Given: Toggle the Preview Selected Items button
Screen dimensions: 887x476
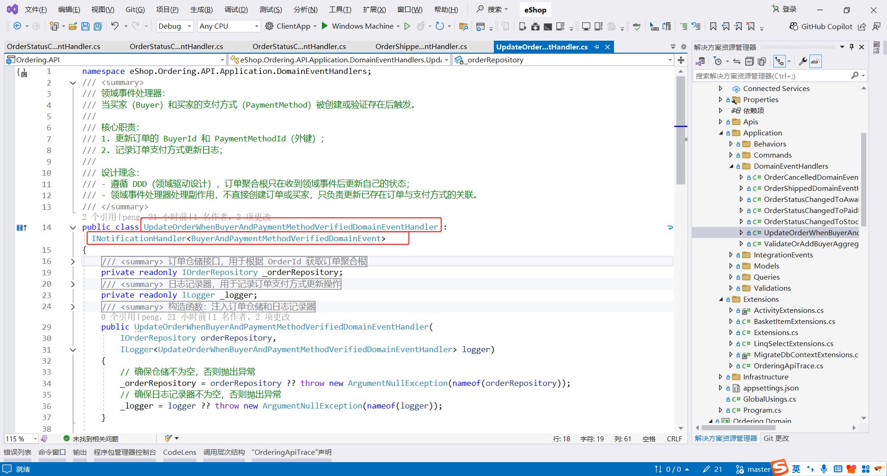Looking at the screenshot, I should (x=816, y=61).
